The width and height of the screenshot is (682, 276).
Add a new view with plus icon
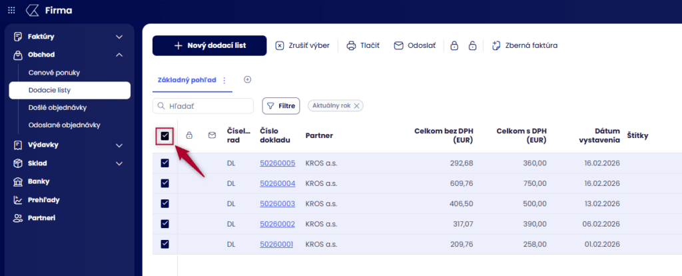pos(247,79)
